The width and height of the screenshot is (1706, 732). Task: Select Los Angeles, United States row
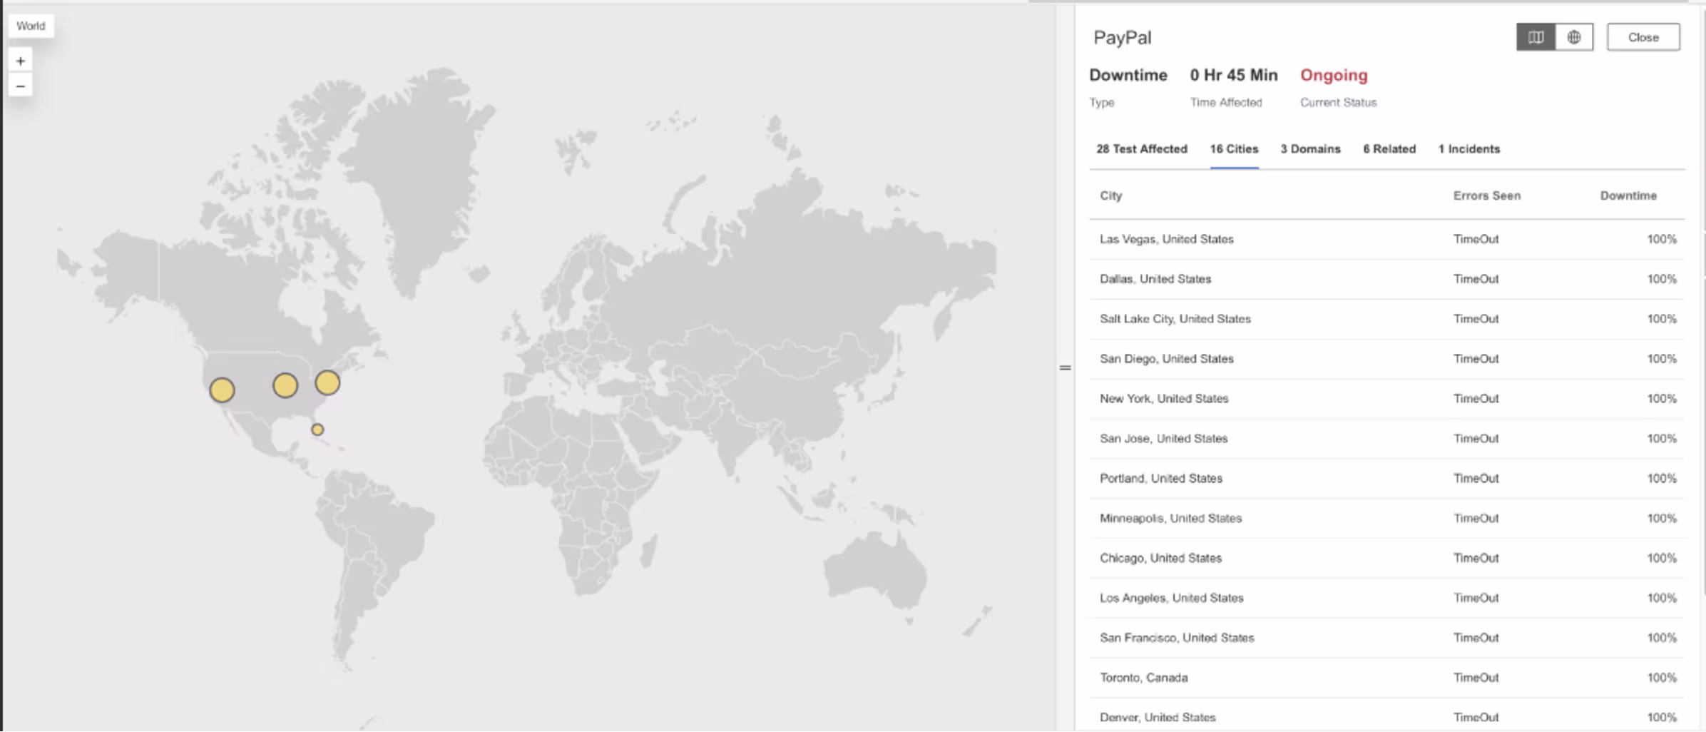coord(1387,599)
